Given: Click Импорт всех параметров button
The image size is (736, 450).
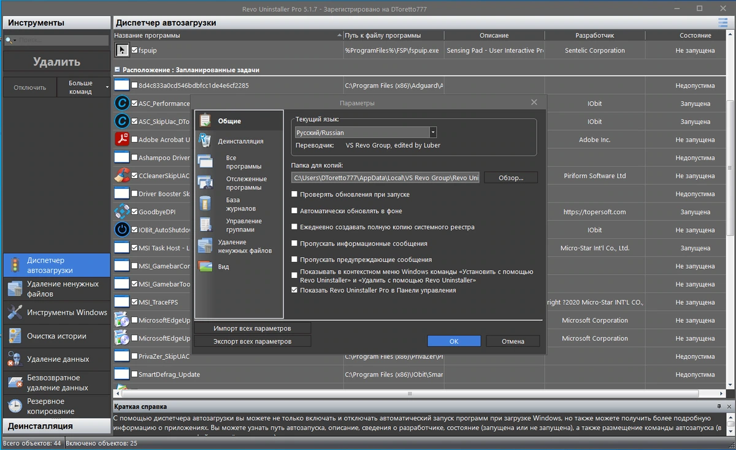Looking at the screenshot, I should click(x=252, y=328).
